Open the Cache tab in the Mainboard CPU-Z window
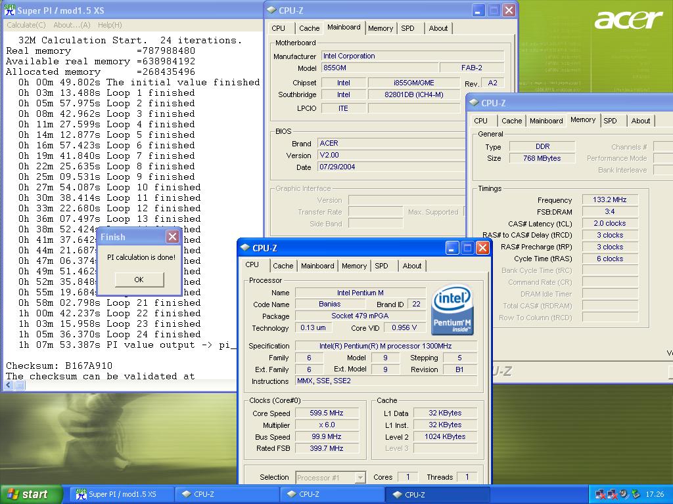 309,28
